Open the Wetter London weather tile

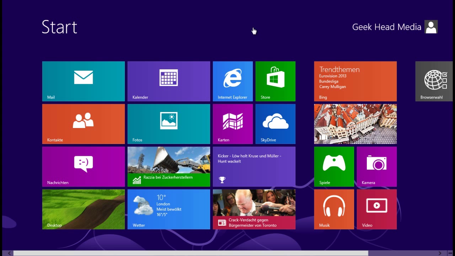click(x=169, y=209)
